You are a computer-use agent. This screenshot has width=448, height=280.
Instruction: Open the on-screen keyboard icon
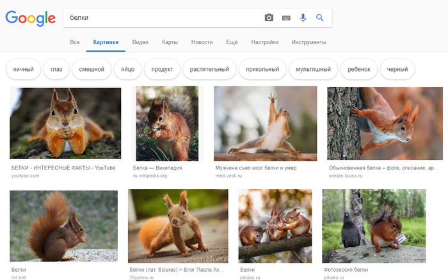(x=286, y=18)
